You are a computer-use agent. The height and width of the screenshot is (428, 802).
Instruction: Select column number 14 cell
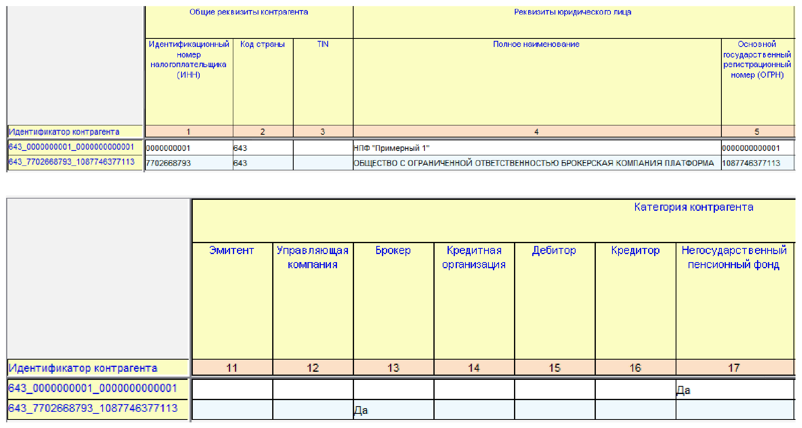pos(474,367)
